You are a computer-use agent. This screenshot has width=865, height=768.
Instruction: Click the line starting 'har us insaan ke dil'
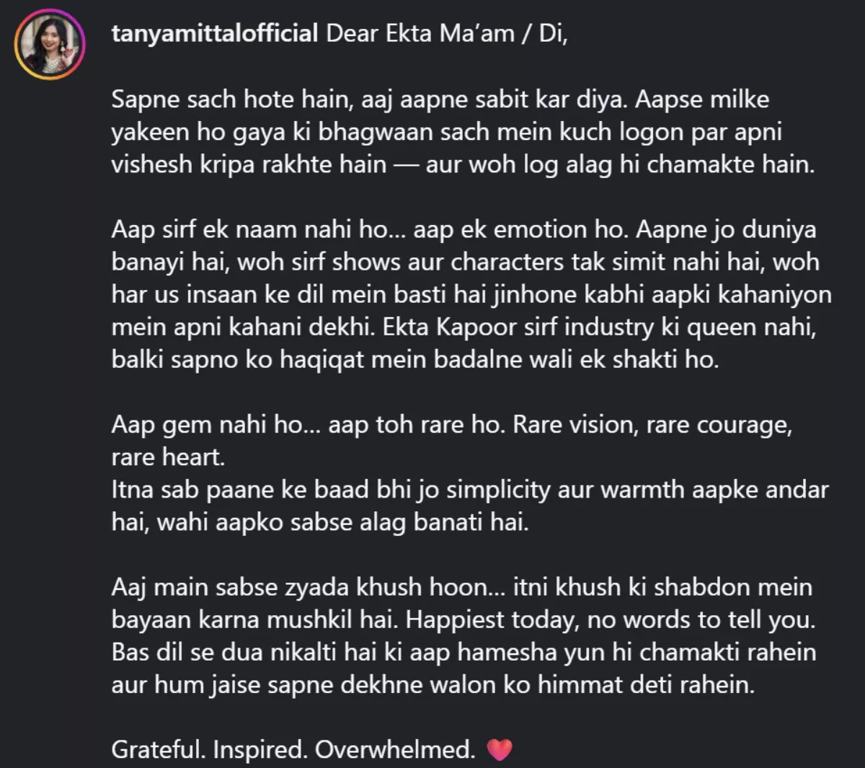coord(471,294)
